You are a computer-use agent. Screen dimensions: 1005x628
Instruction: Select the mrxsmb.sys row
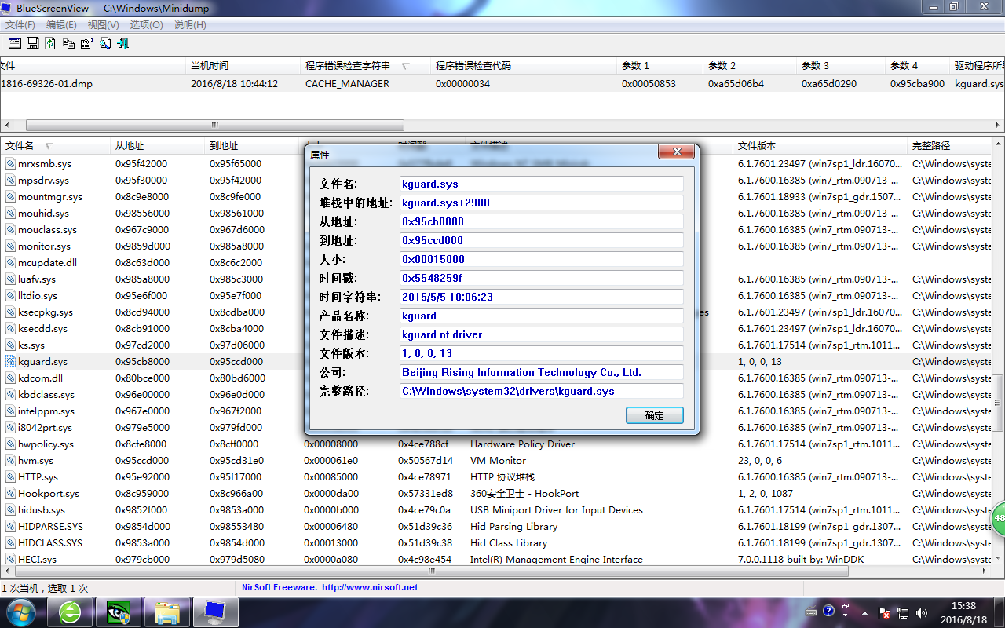coord(496,164)
